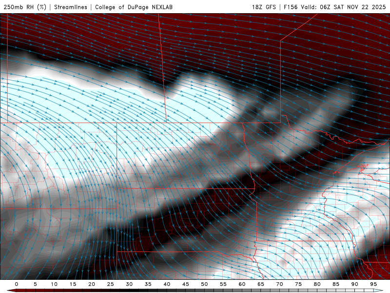The width and height of the screenshot is (390, 293).
Task: Click the '40' colorbar tick label
Action: 167,284
